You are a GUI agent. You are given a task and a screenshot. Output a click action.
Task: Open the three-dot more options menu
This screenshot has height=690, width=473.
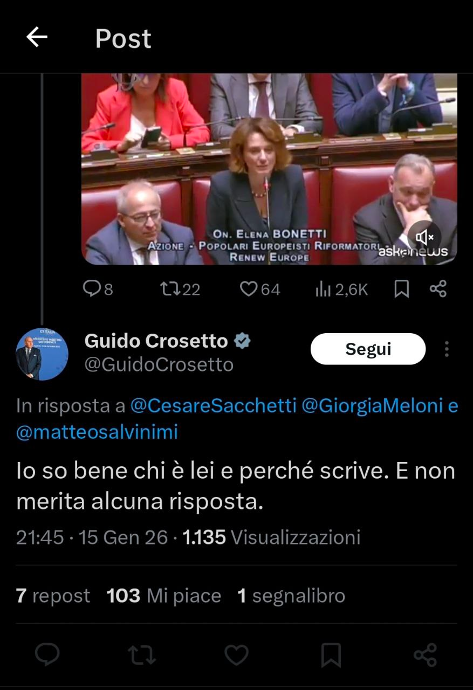click(447, 349)
